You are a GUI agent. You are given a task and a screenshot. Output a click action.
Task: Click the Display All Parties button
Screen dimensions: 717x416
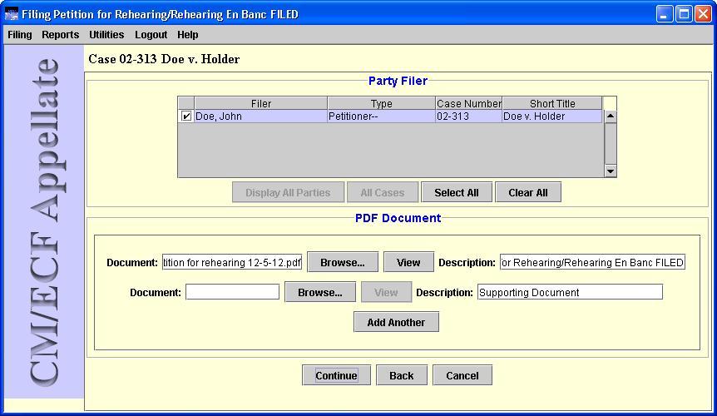[x=288, y=192]
